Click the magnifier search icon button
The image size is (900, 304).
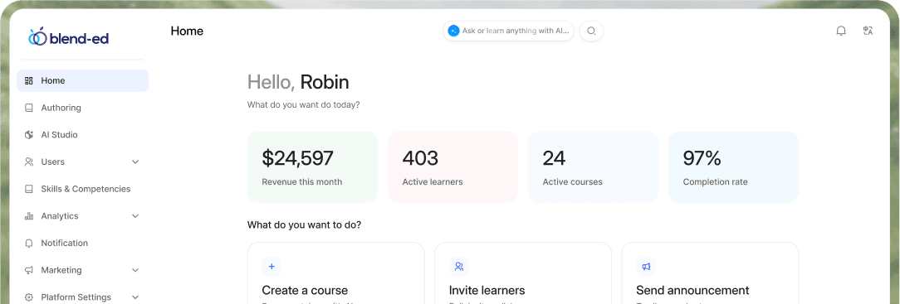click(x=591, y=31)
